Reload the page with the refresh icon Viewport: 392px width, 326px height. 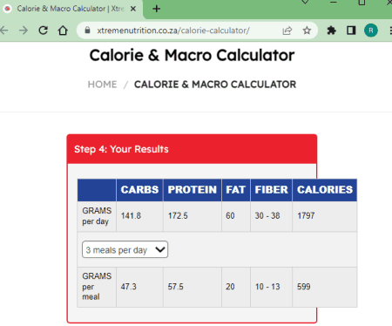tap(44, 31)
